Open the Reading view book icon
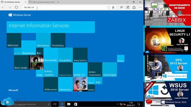Screen dimensions: 191x107 tap(109, 7)
